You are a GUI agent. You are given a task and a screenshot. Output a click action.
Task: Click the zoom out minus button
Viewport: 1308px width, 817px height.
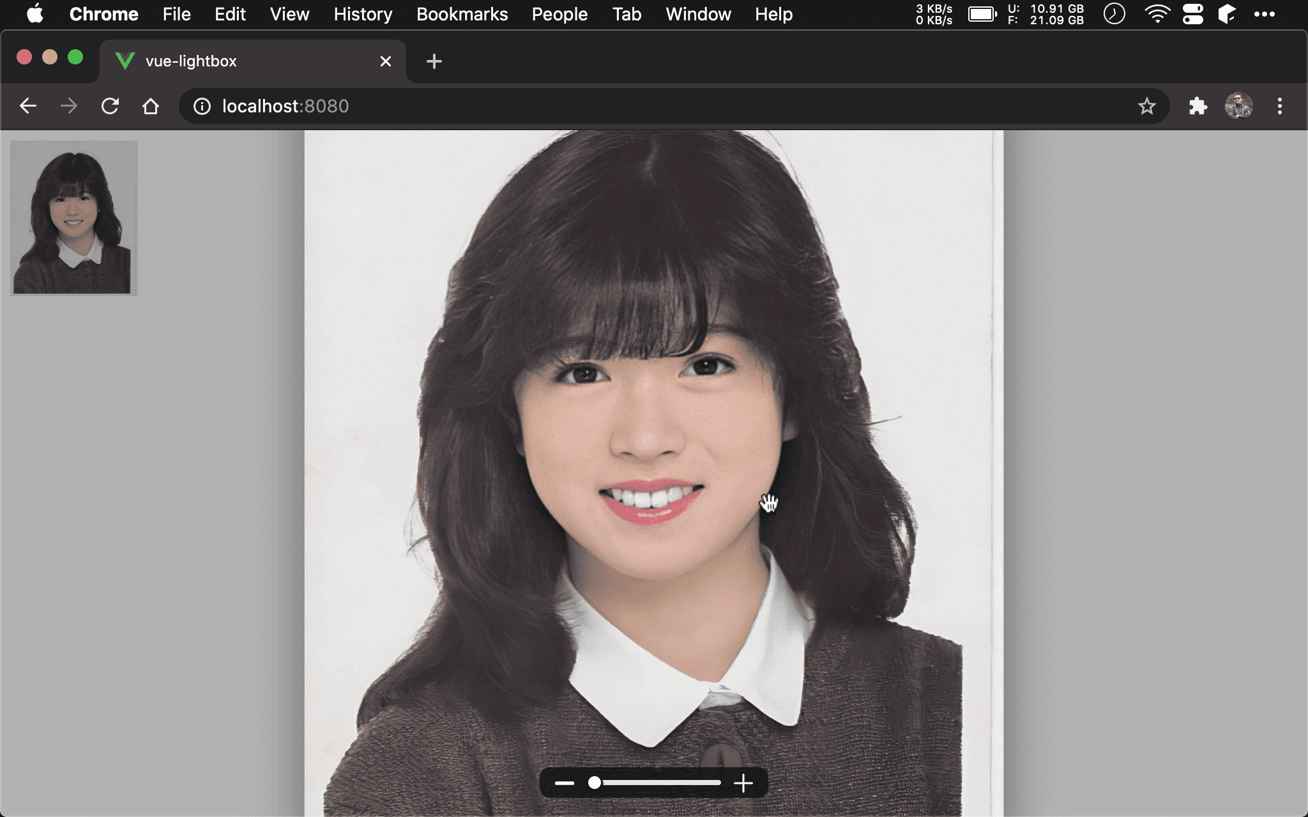(565, 783)
